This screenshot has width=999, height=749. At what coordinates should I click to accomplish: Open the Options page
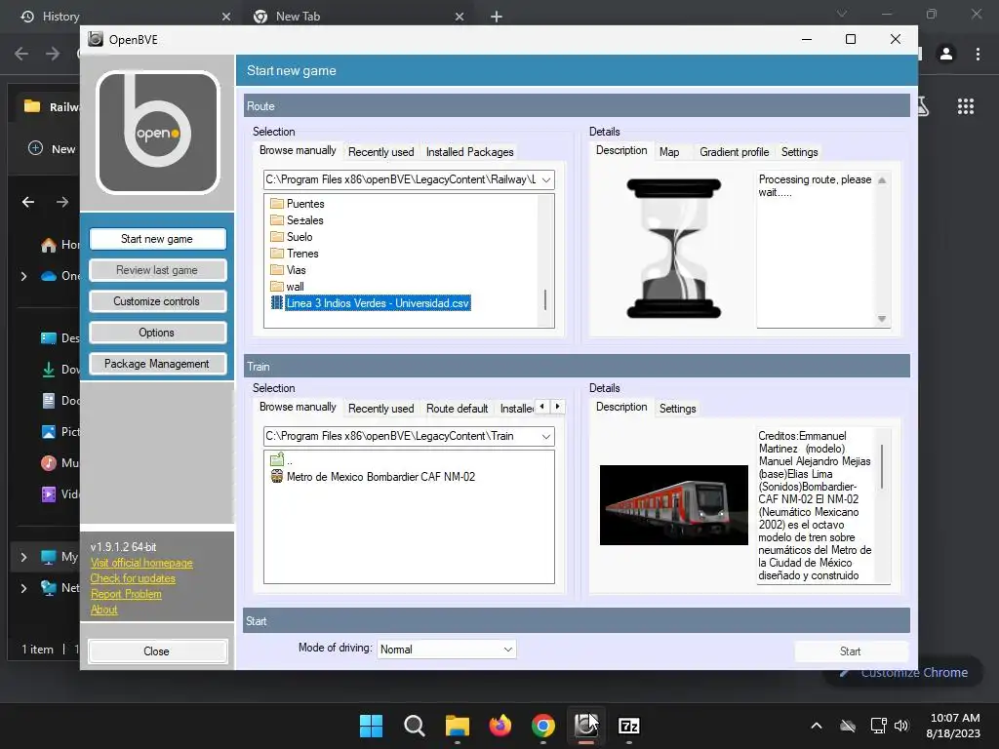157,333
